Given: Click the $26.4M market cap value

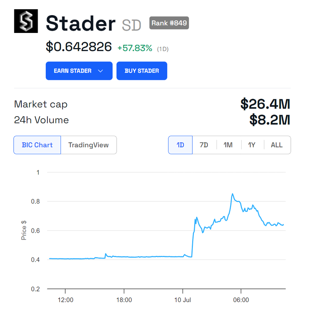Looking at the screenshot, I should [x=265, y=104].
